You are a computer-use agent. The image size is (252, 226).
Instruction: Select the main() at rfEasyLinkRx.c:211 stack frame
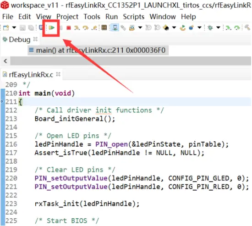click(x=98, y=50)
